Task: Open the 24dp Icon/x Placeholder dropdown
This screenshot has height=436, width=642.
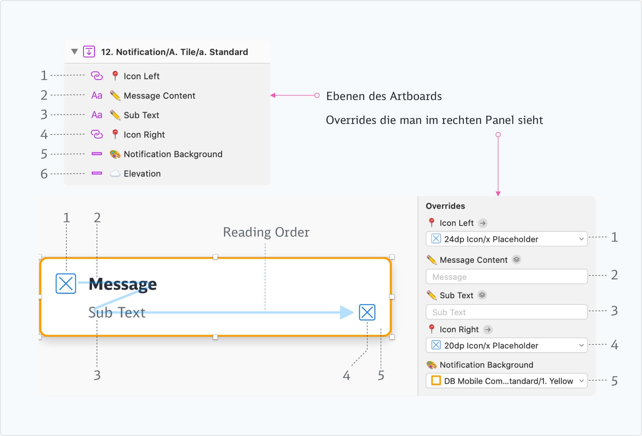Action: [507, 239]
